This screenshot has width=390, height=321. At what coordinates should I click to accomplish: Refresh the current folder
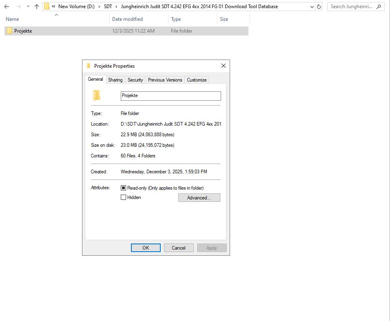(319, 7)
